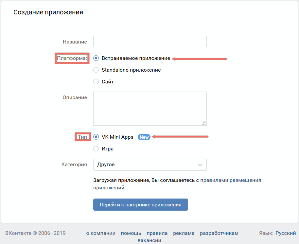The image size is (299, 244).
Task: Click the правила link in the footer
Action: (157, 233)
